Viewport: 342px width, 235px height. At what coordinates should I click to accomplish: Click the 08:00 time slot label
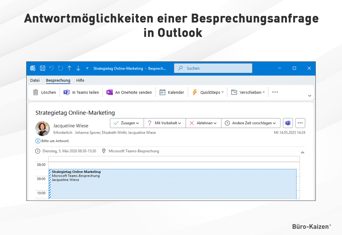pyautogui.click(x=41, y=165)
